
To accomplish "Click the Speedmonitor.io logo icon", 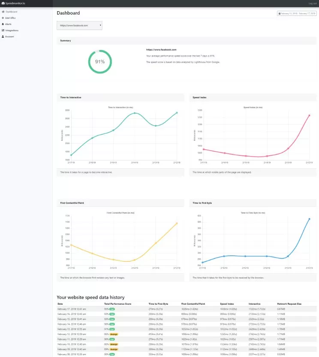I will pyautogui.click(x=3, y=3).
